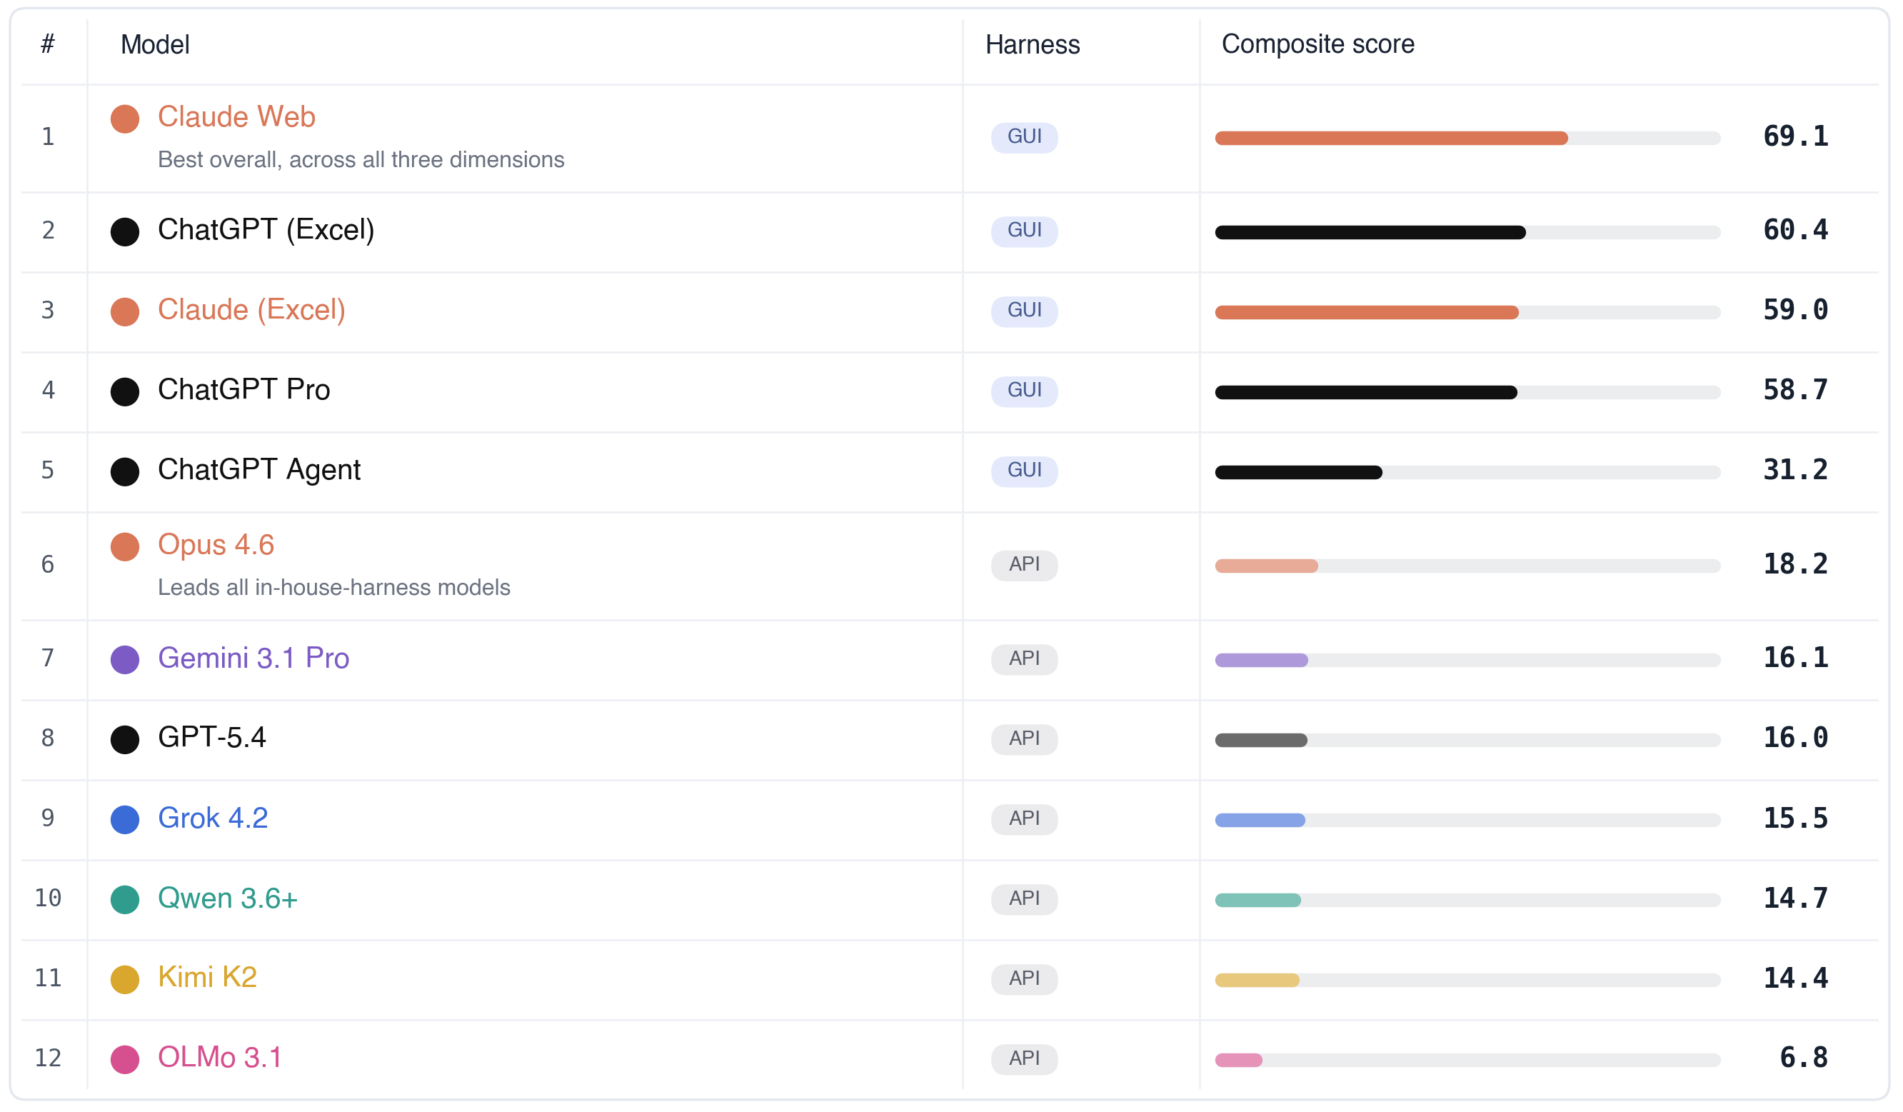Click the yellow dot beside Kimi K2
This screenshot has height=1112, width=1903.
point(124,980)
